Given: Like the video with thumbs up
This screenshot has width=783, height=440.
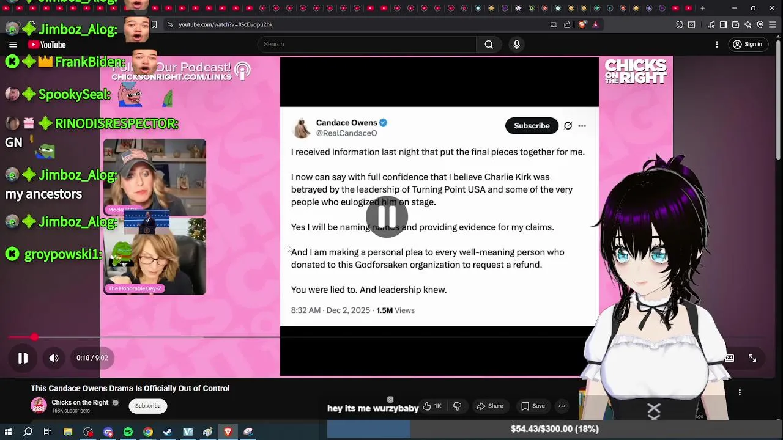Looking at the screenshot, I should (x=432, y=406).
